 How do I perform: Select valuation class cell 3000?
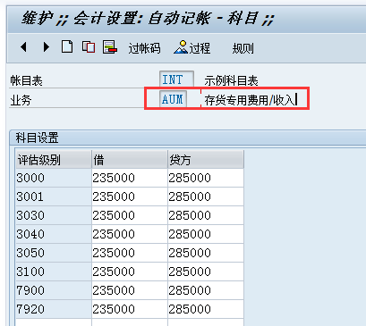tap(54, 178)
